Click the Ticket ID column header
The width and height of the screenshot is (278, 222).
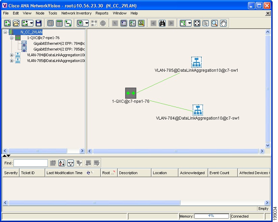(32, 173)
